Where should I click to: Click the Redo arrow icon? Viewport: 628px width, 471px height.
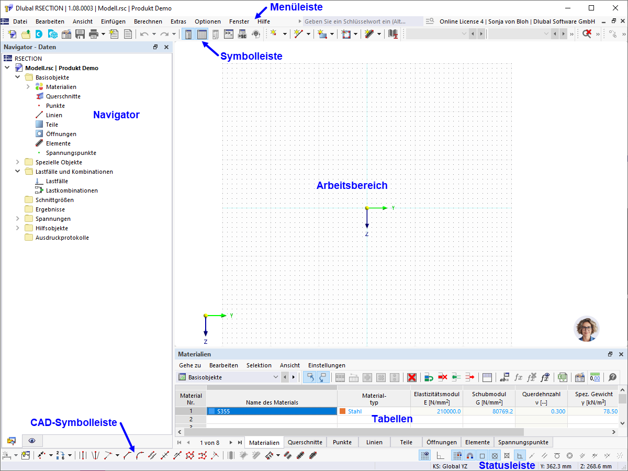click(x=164, y=34)
